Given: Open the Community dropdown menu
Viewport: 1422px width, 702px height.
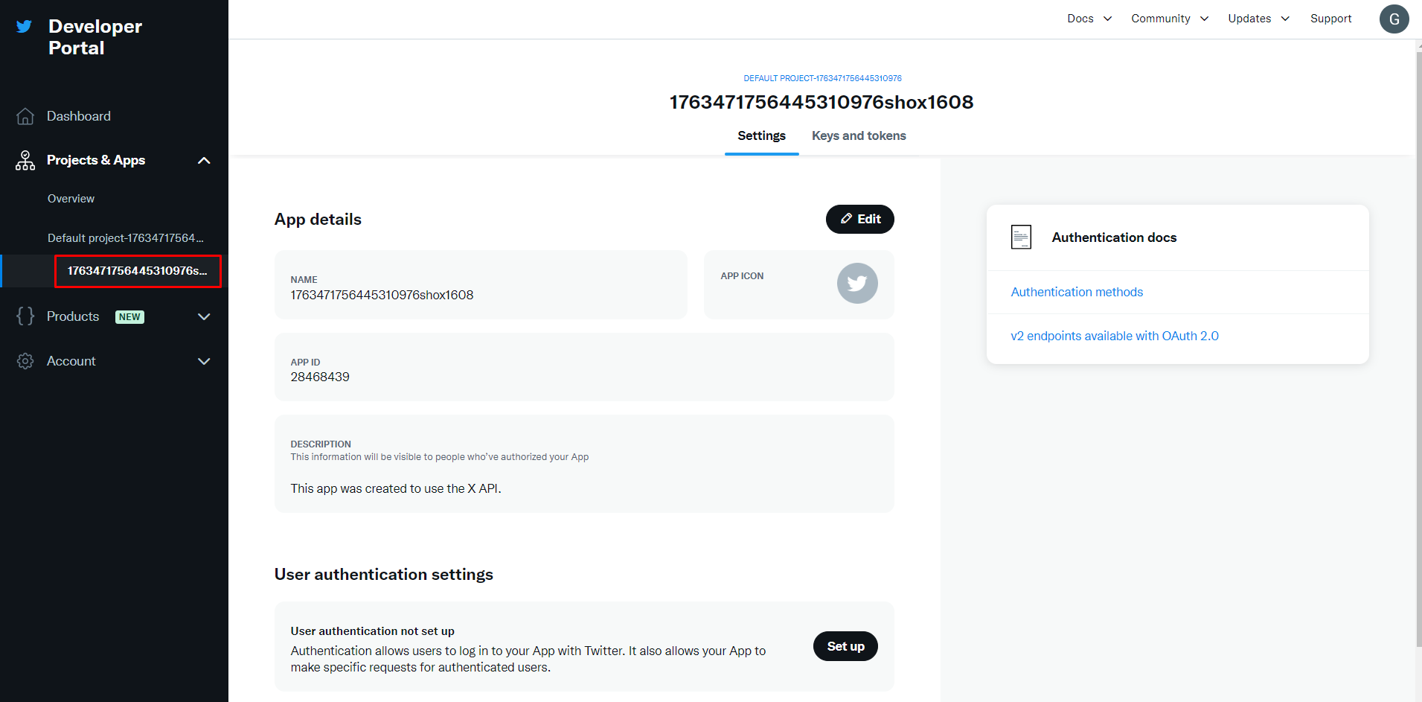Looking at the screenshot, I should (x=1169, y=19).
